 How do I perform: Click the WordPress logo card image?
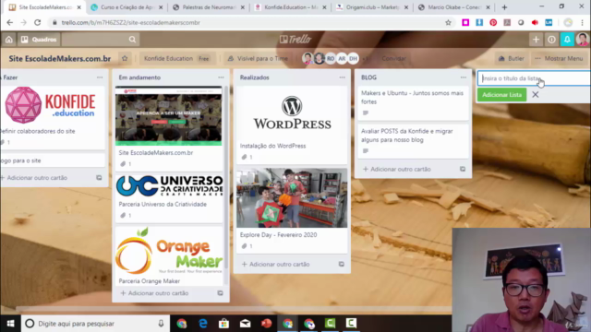click(x=292, y=113)
